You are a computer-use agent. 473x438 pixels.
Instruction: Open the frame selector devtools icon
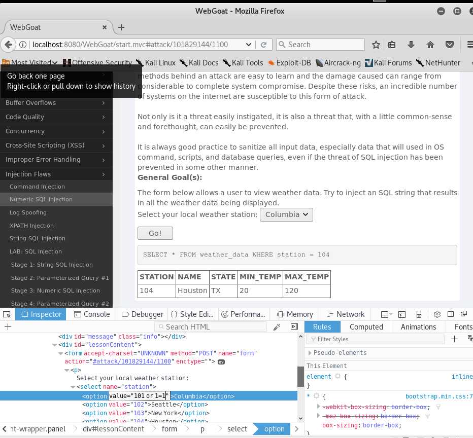pyautogui.click(x=386, y=314)
